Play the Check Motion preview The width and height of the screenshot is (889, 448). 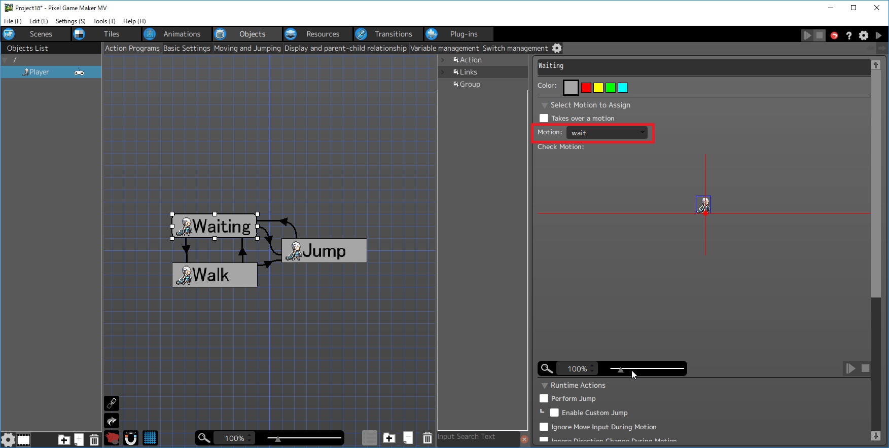(851, 368)
